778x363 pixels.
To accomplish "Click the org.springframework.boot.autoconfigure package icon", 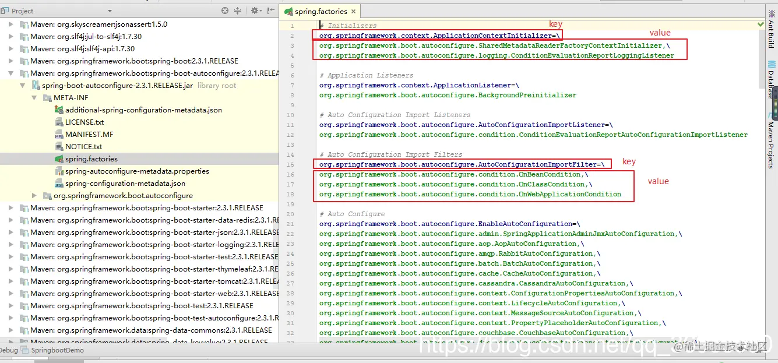I will coord(48,196).
